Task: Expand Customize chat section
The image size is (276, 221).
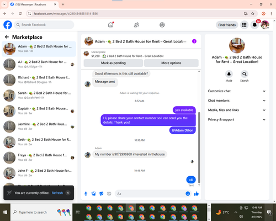Action: click(237, 91)
